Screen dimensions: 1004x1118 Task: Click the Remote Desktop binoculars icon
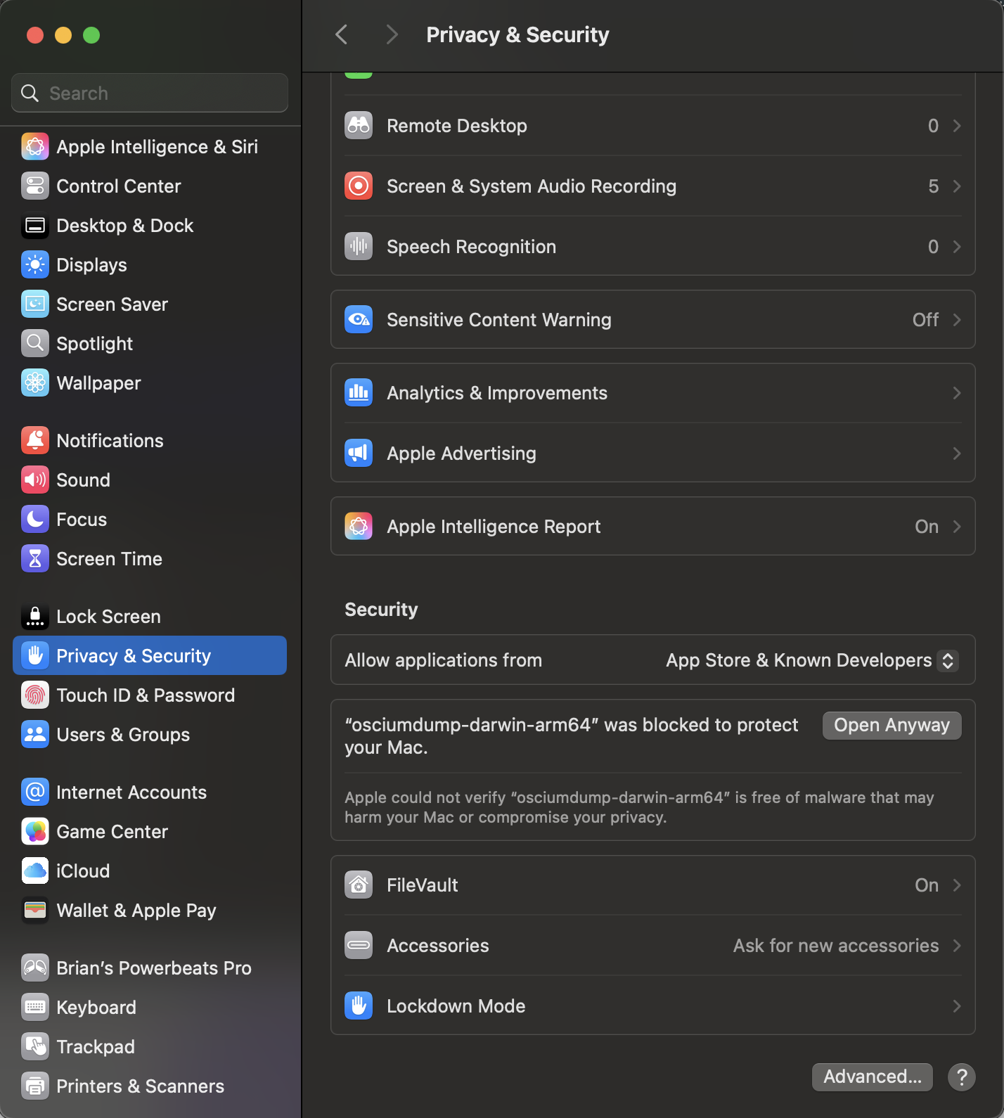(x=359, y=126)
